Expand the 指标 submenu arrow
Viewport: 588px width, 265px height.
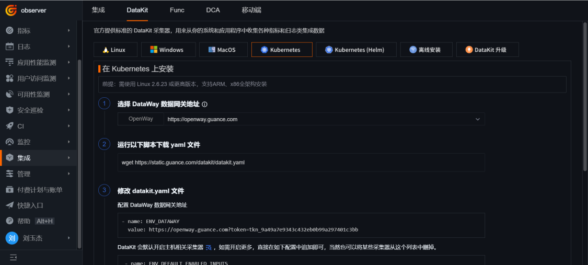click(x=69, y=30)
